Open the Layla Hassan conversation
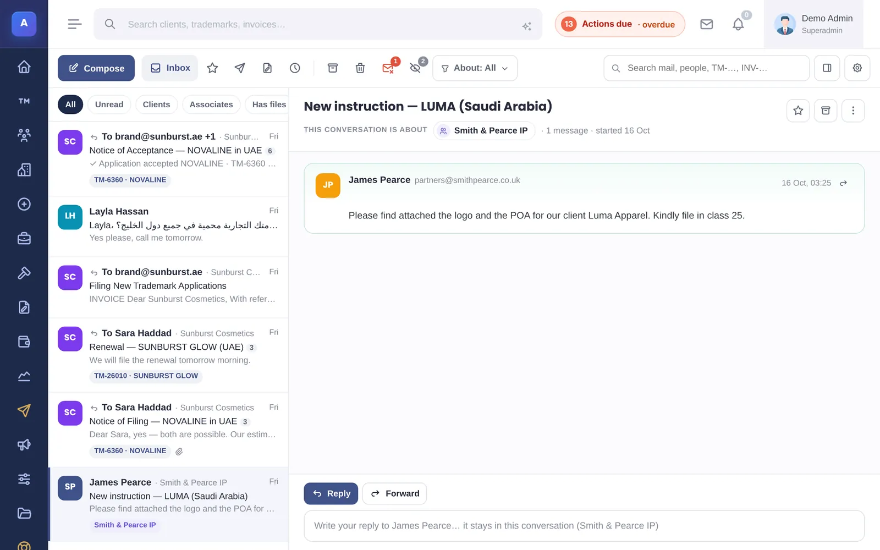880x550 pixels. point(168,227)
